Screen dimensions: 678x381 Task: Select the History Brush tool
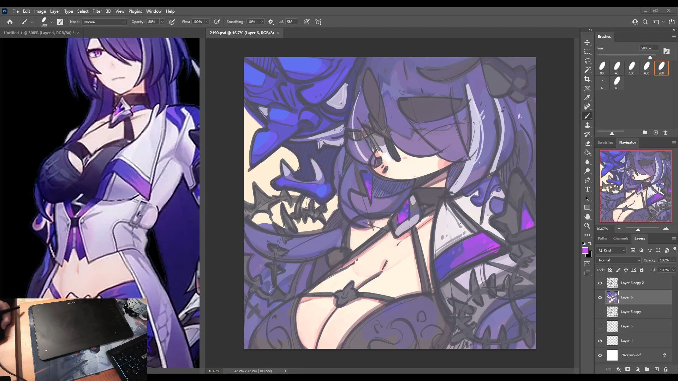coord(587,134)
